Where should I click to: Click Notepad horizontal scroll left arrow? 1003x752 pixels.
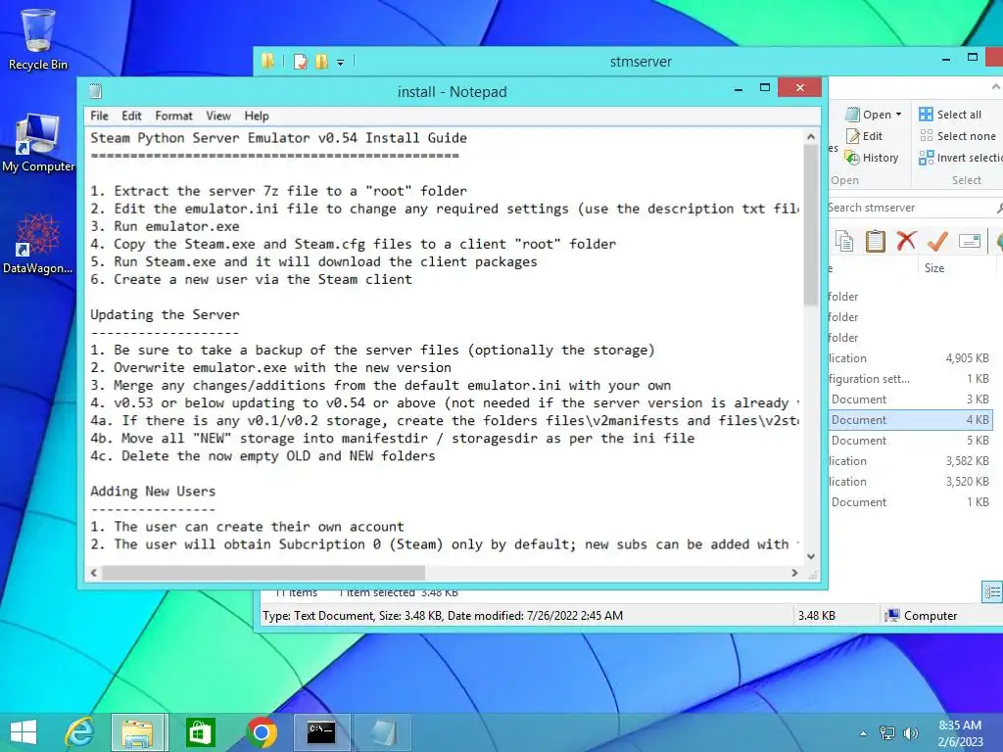coord(94,573)
